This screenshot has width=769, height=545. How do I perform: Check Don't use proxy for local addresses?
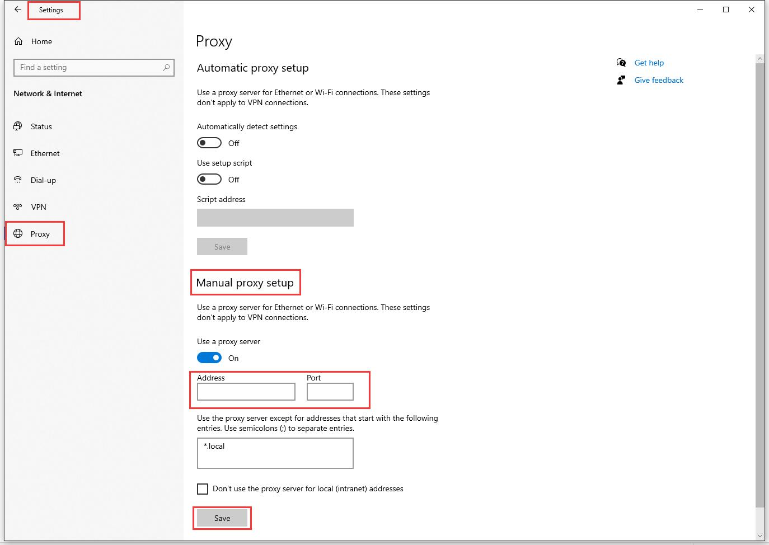click(203, 489)
